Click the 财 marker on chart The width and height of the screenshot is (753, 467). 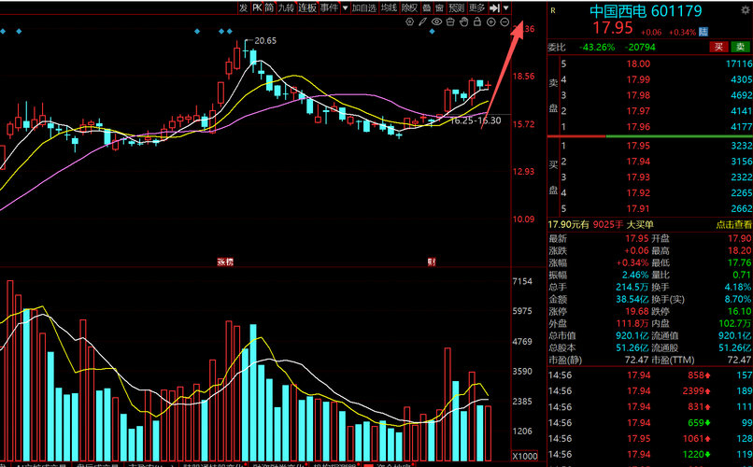(x=432, y=262)
